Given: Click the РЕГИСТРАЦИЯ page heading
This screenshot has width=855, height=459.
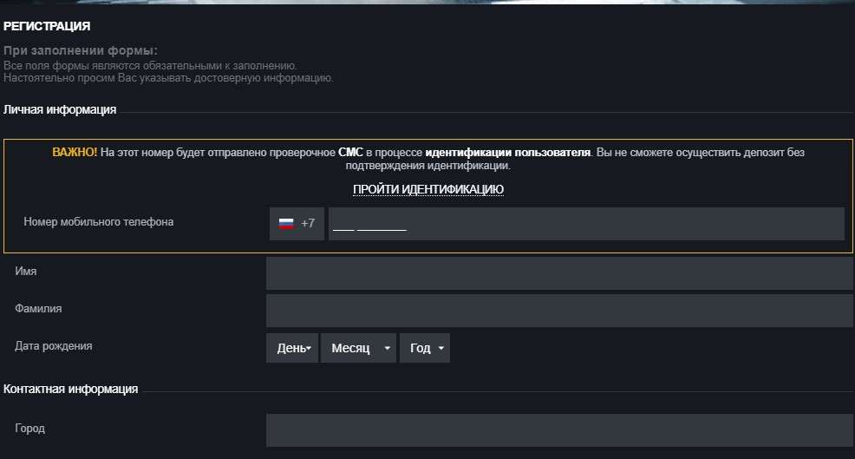Looking at the screenshot, I should tap(47, 27).
